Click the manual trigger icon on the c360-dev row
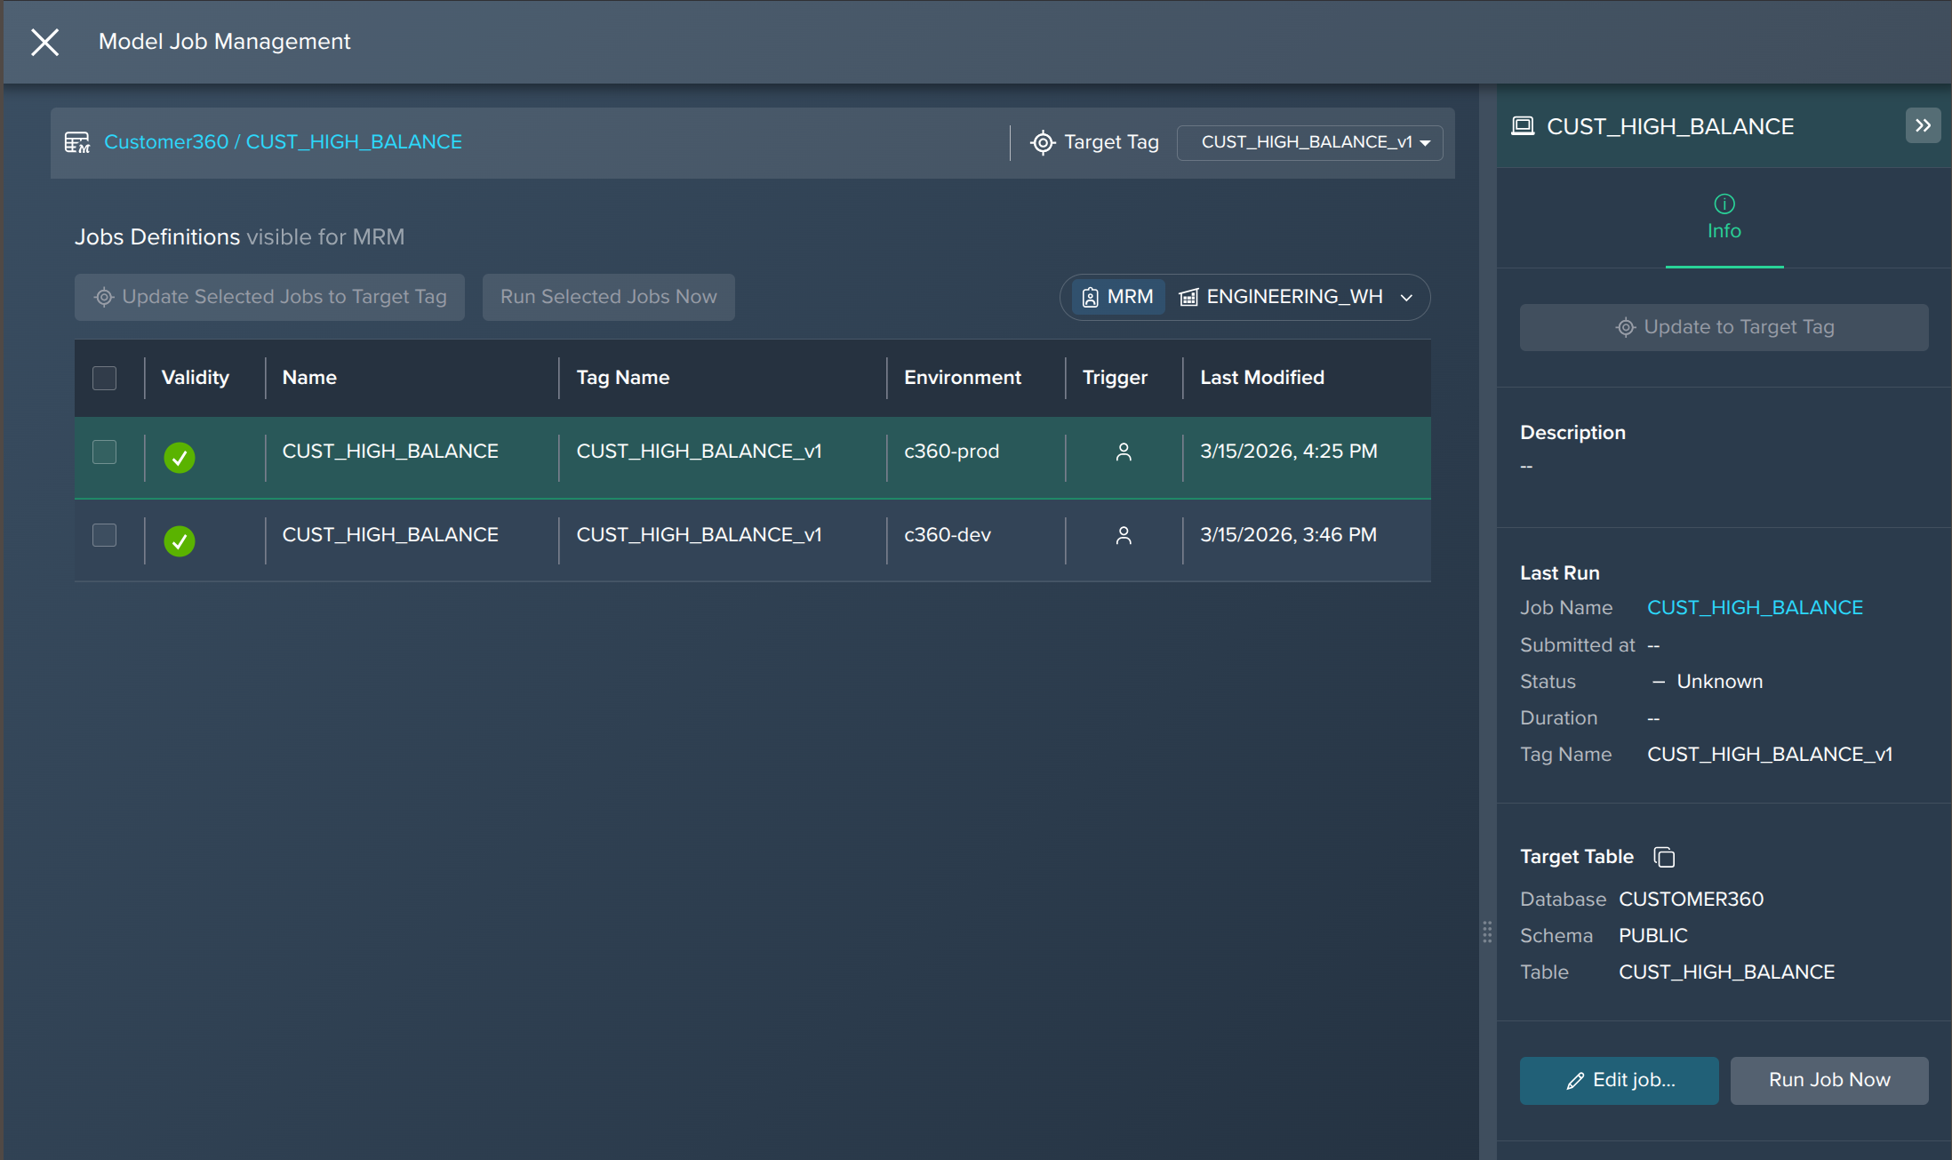The image size is (1952, 1160). (x=1123, y=536)
